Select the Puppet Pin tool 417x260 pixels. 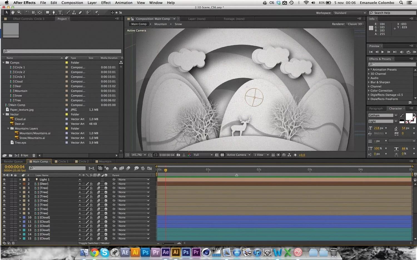pyautogui.click(x=96, y=12)
